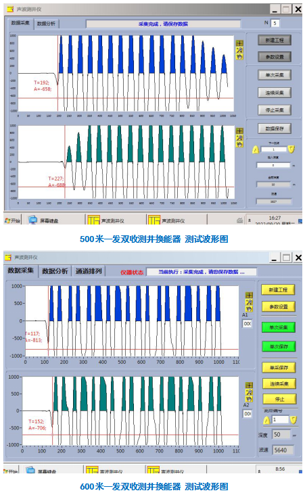Open 开始 start menu in upper window's taskbar
The height and width of the screenshot is (495, 305).
point(13,220)
